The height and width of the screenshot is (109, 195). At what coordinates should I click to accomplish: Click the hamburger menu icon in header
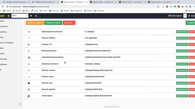pyautogui.click(x=9, y=16)
